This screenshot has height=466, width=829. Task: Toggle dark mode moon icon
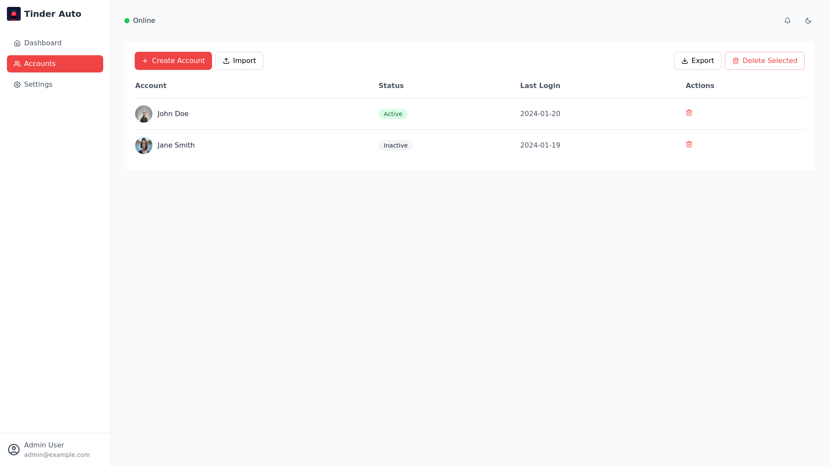tap(808, 21)
